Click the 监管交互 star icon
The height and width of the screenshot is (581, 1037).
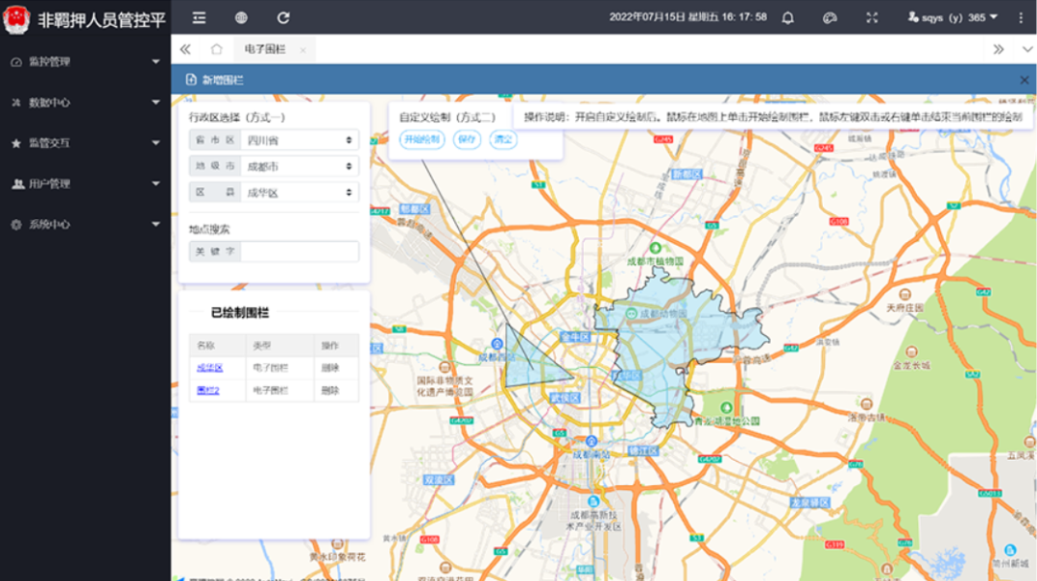[16, 143]
